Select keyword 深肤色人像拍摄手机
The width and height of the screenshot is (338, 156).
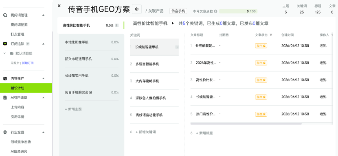(x=154, y=98)
